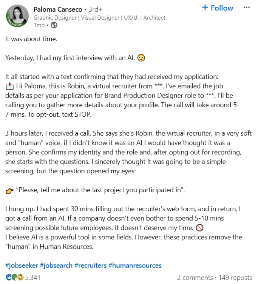Click the Paloma Canseco author name

click(58, 9)
